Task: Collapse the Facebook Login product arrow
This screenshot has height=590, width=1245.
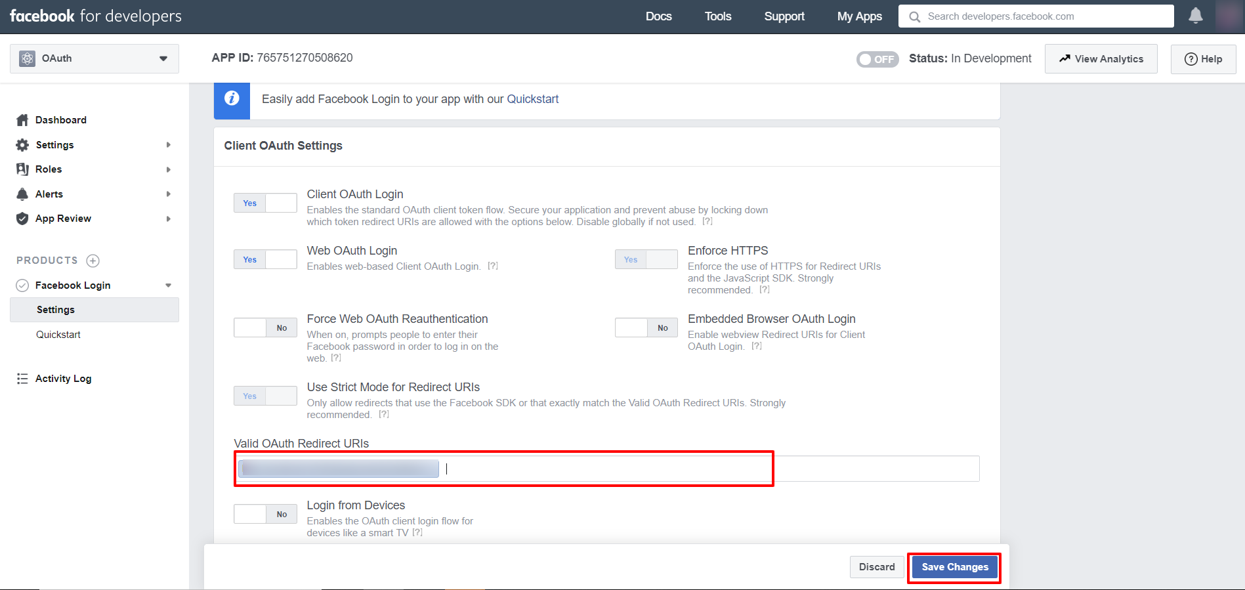Action: point(169,285)
